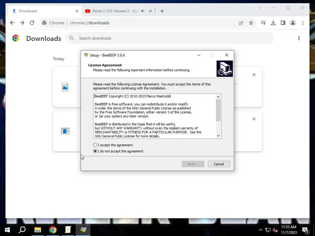Click the Search downloads field

169,38
